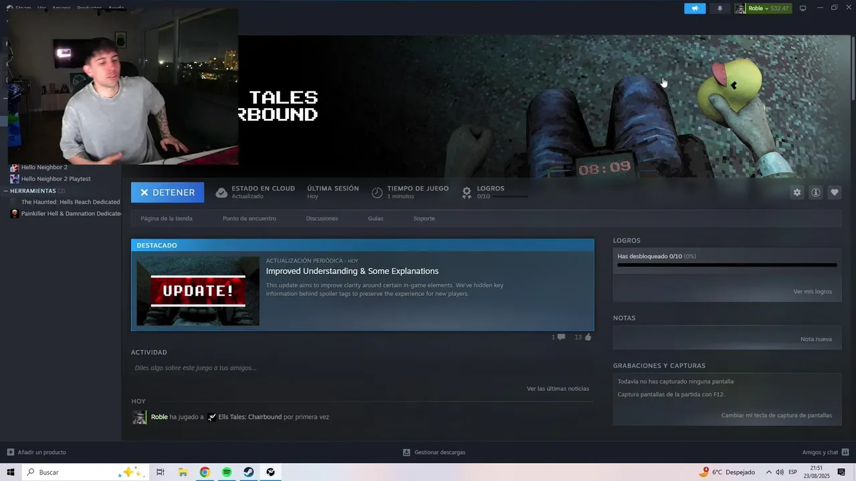The image size is (856, 481).
Task: Open 'Improved Understanding & Some Explanations' article
Action: [x=352, y=271]
